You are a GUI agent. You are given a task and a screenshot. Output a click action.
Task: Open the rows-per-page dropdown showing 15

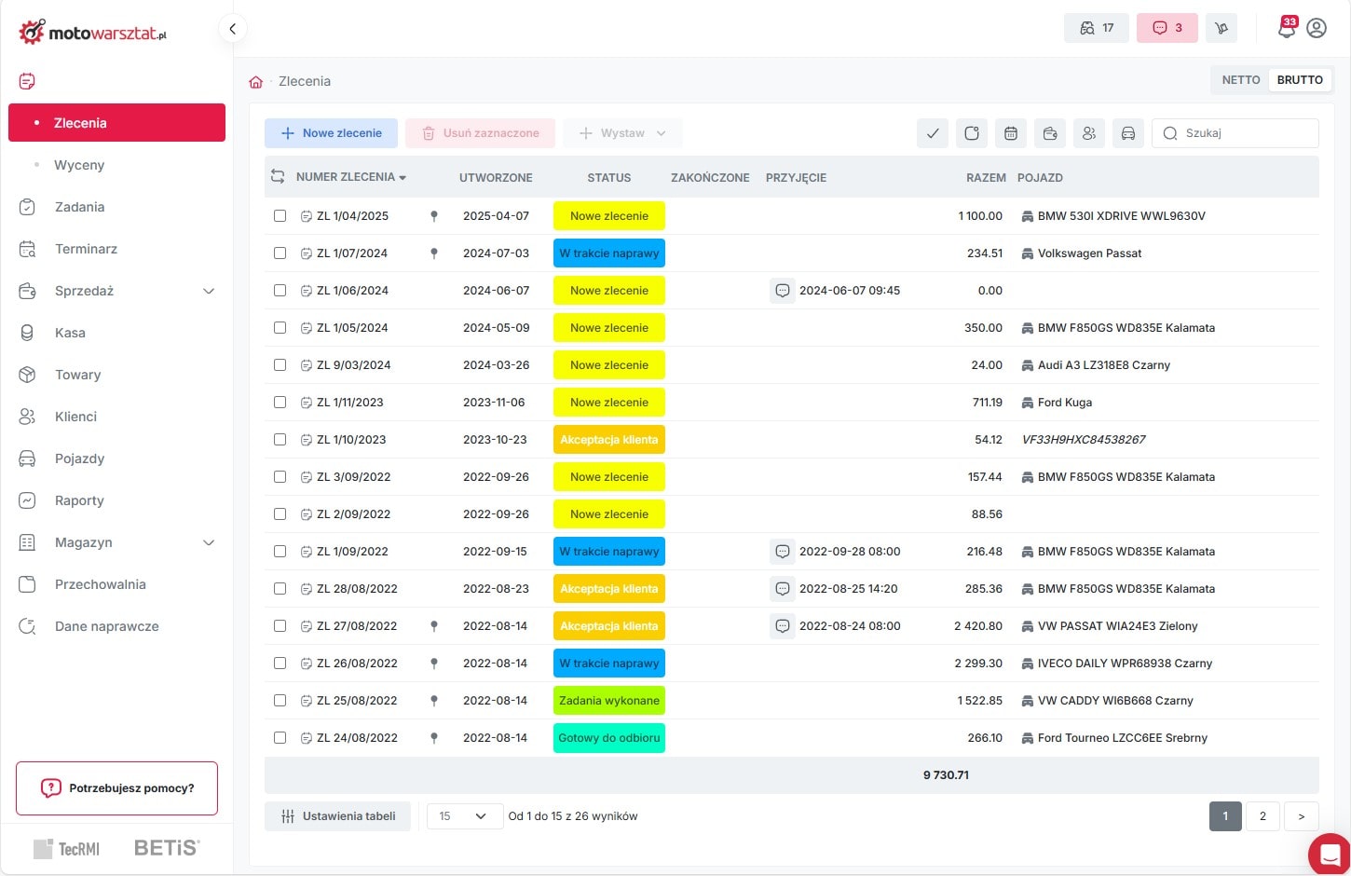[x=464, y=816]
